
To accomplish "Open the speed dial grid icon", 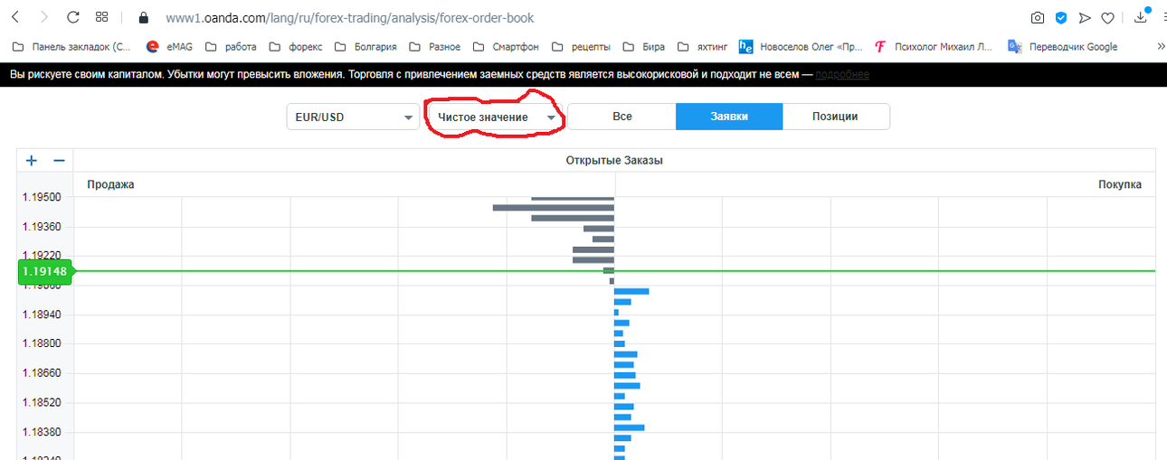I will [102, 17].
